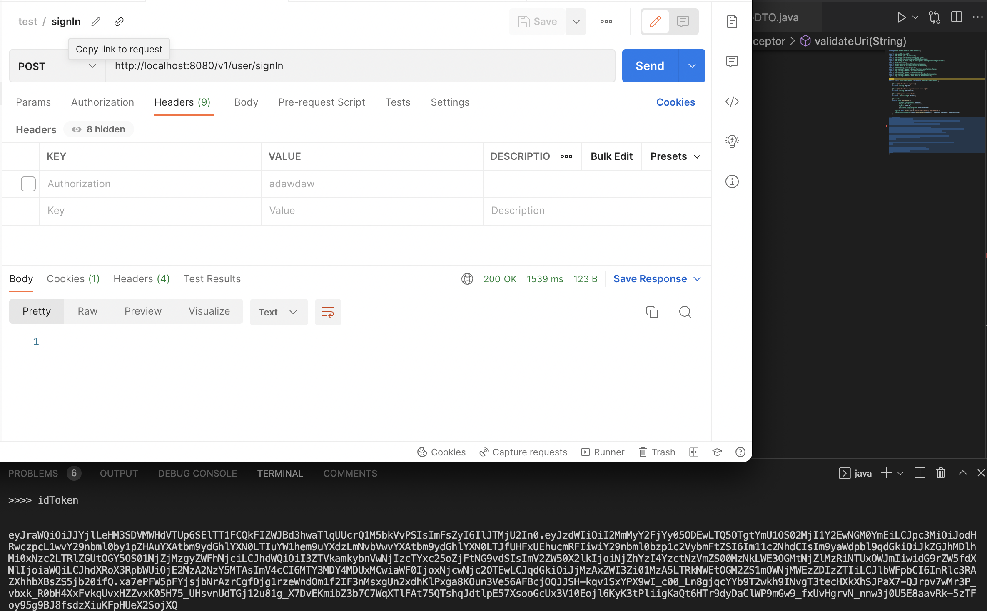Open code snippet icon in sidebar

[x=732, y=102]
